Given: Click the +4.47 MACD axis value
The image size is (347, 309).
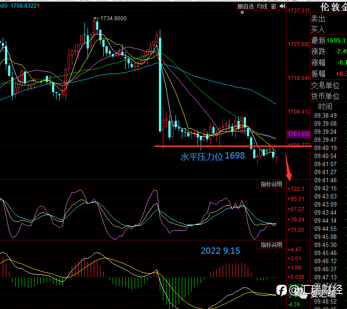Looking at the screenshot, I should [x=294, y=250].
